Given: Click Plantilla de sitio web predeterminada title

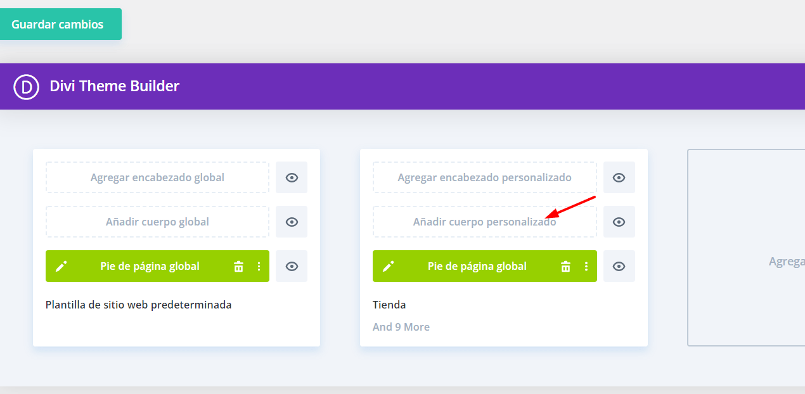Looking at the screenshot, I should (138, 305).
